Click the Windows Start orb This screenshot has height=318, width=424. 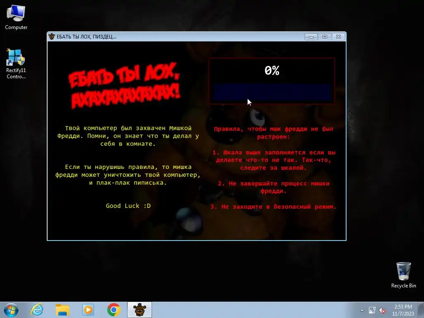tap(11, 310)
